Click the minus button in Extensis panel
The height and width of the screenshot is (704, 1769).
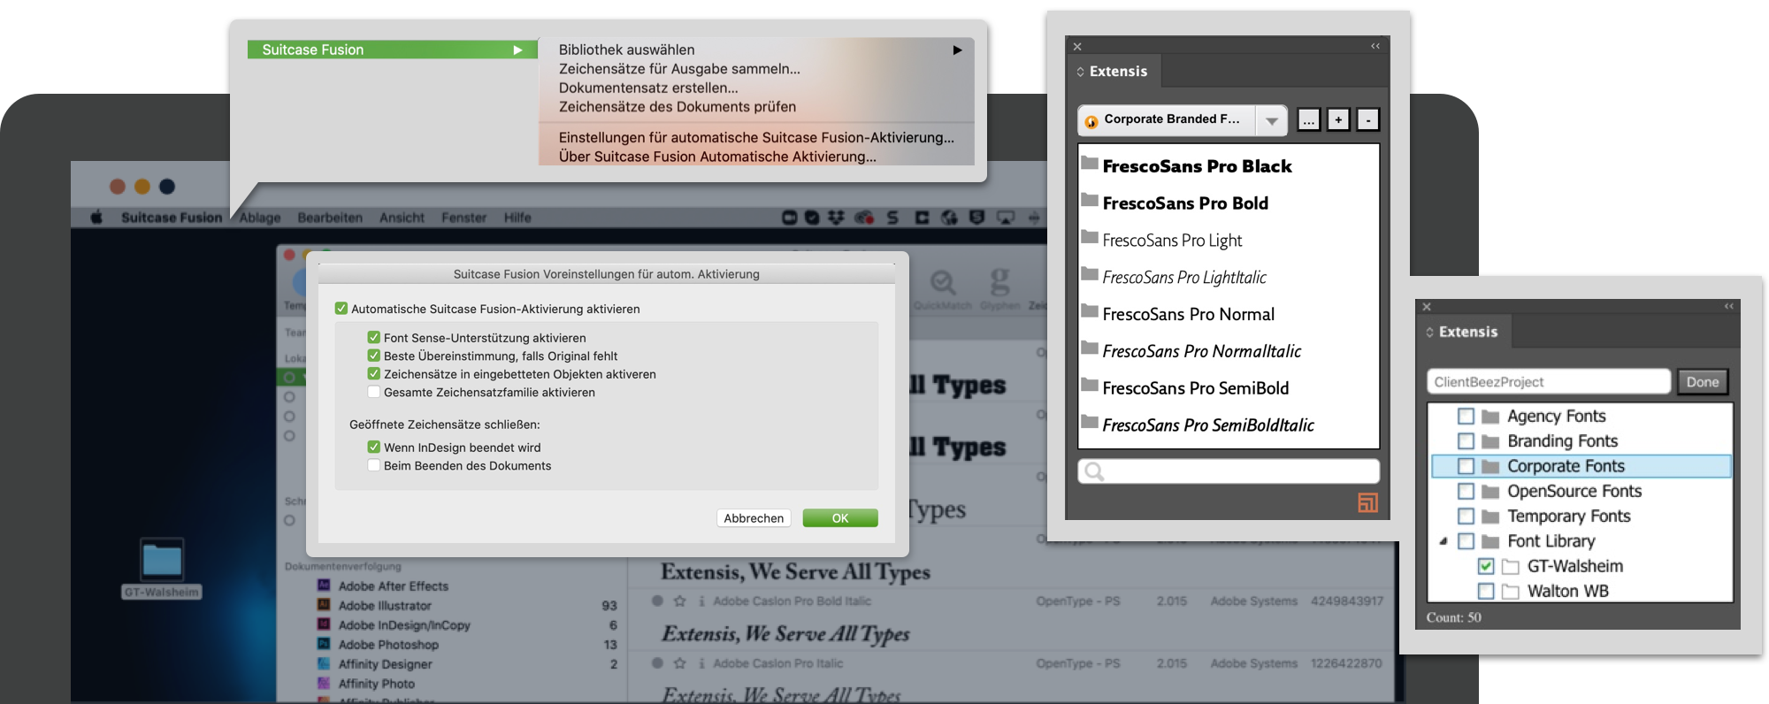[1368, 119]
